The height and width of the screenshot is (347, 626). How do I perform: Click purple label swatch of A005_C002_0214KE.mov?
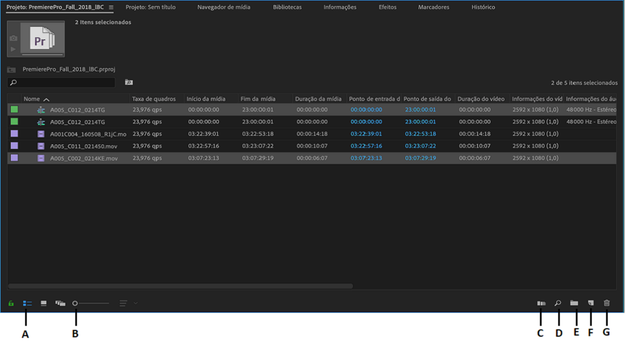click(14, 158)
